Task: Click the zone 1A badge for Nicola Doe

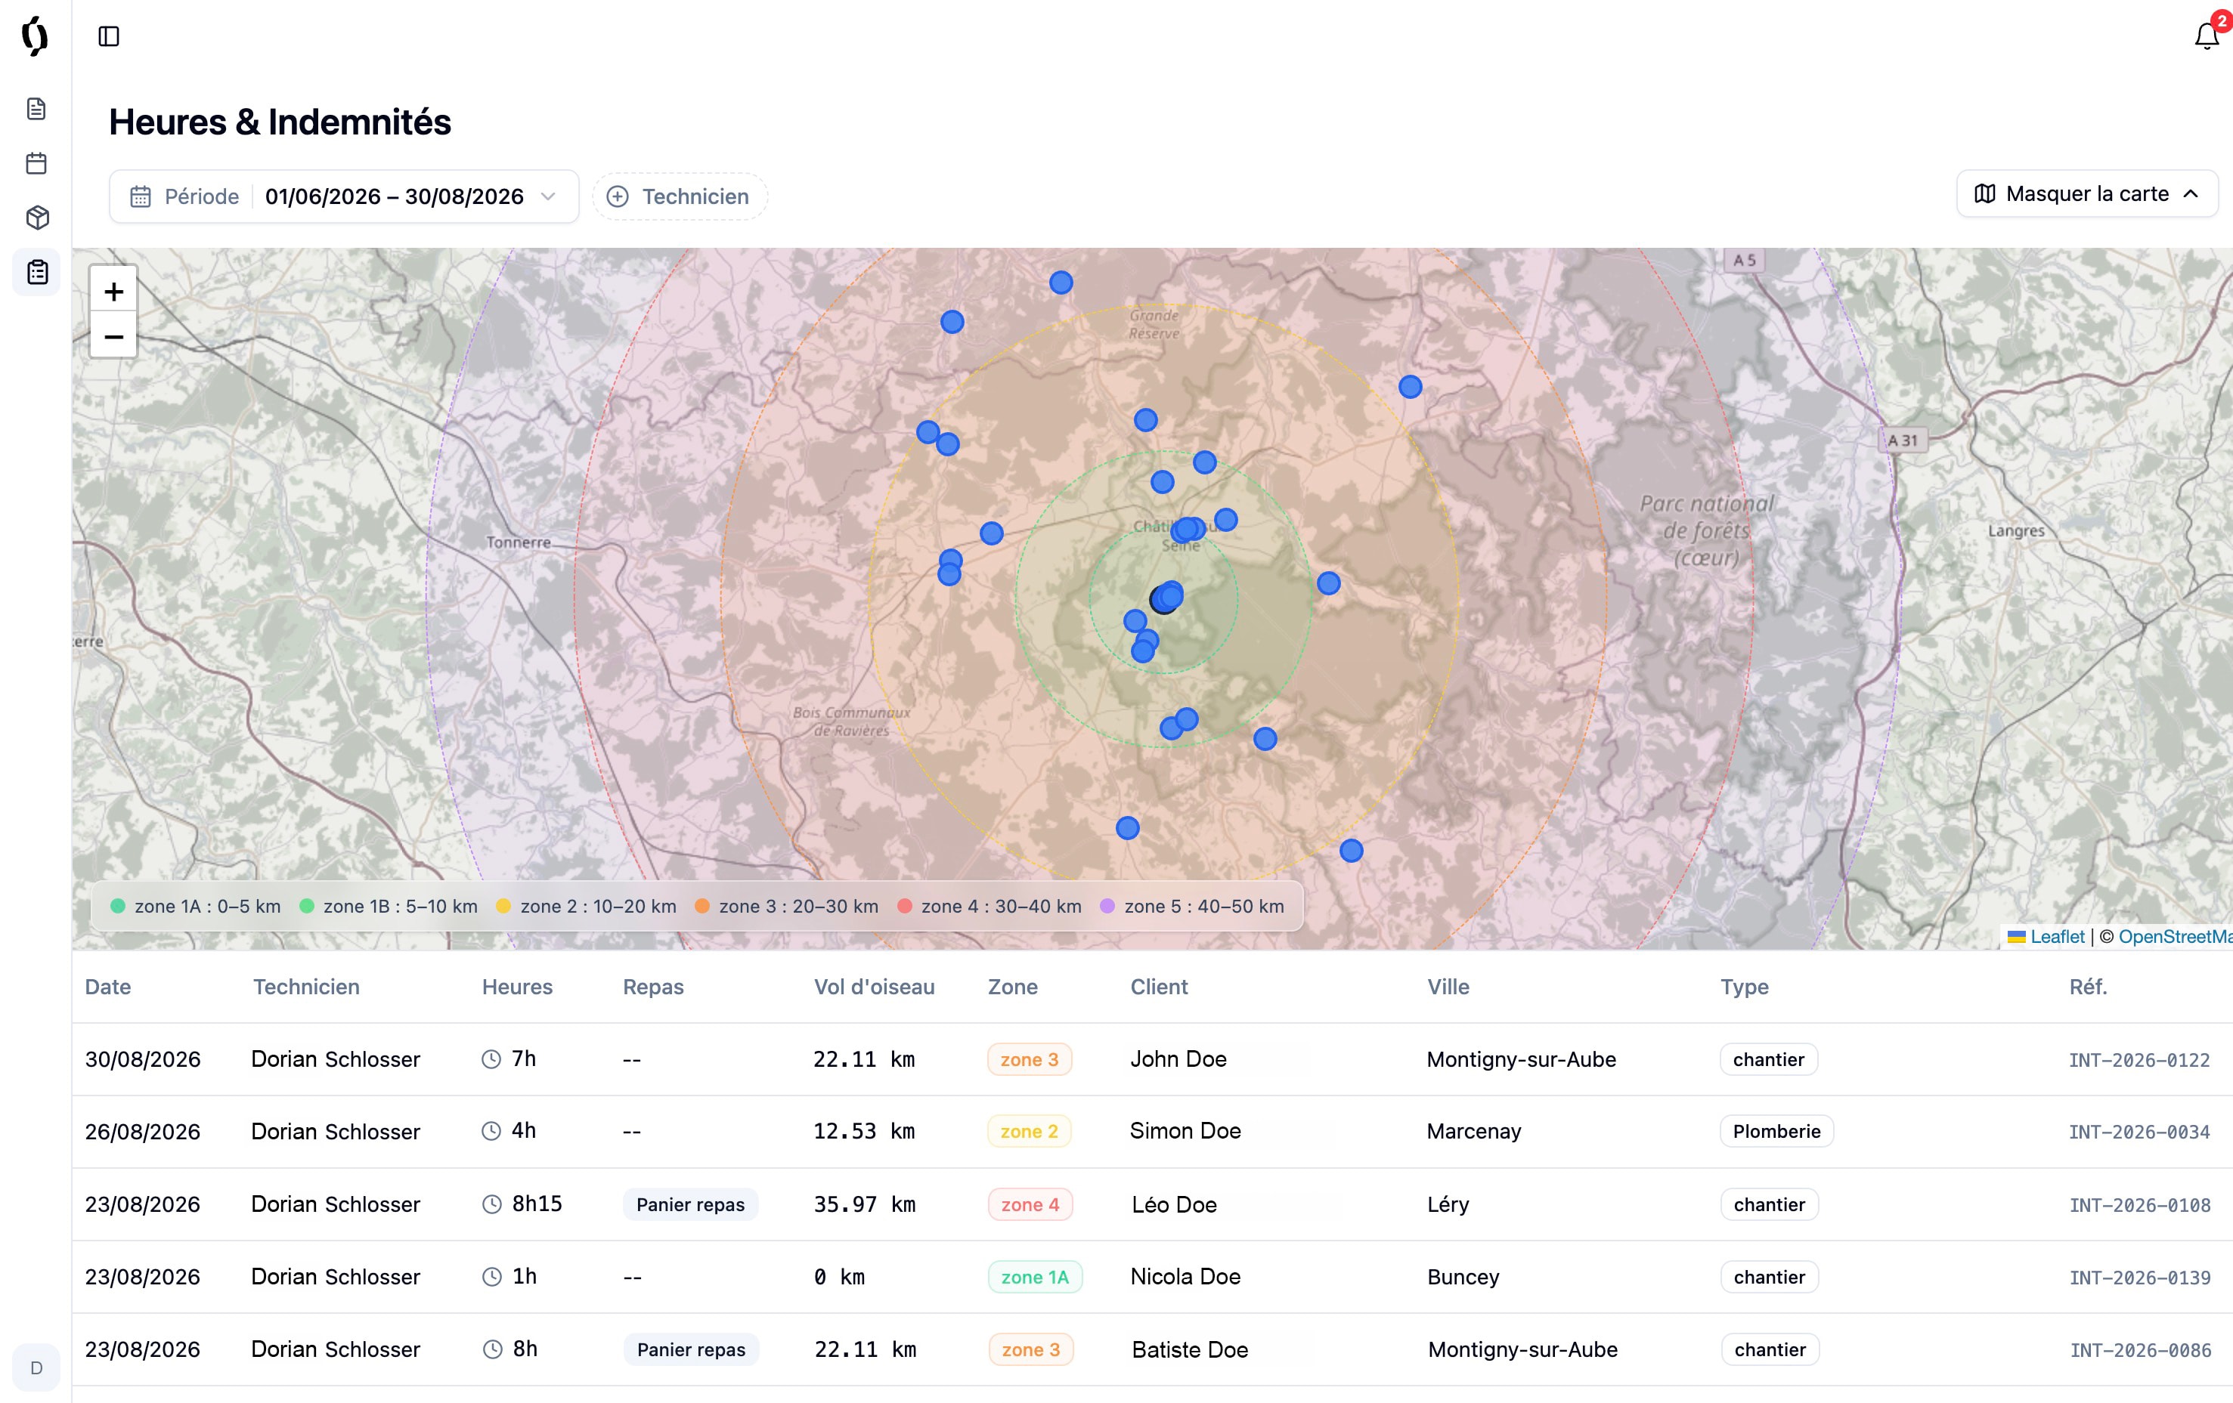Action: tap(1035, 1277)
